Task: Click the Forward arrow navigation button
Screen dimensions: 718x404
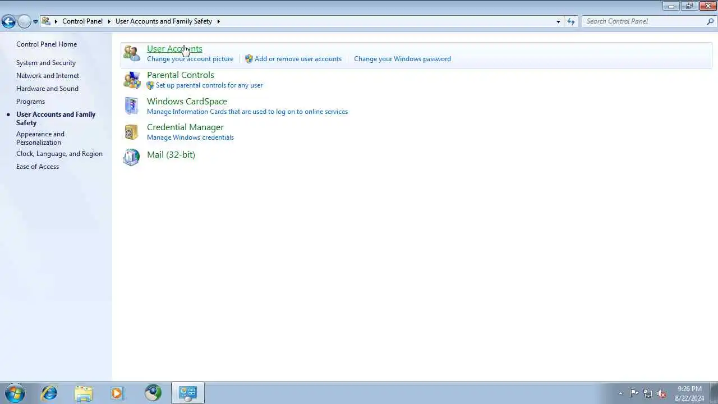Action: (x=24, y=21)
